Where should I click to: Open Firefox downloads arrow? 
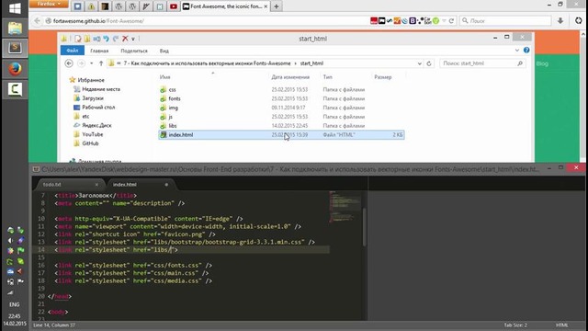pos(560,21)
